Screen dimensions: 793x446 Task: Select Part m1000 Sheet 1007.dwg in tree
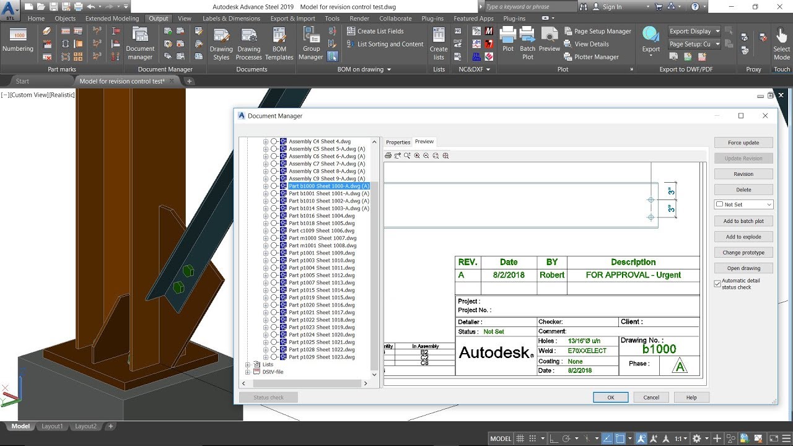pyautogui.click(x=322, y=238)
